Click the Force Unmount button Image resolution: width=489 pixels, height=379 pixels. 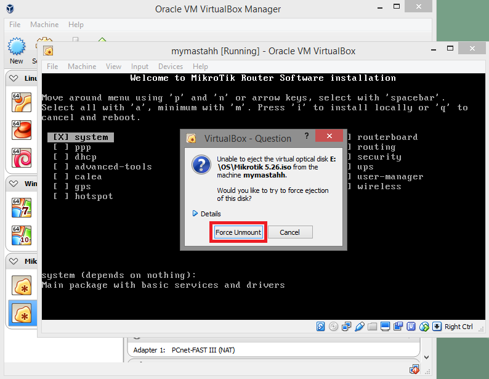238,232
